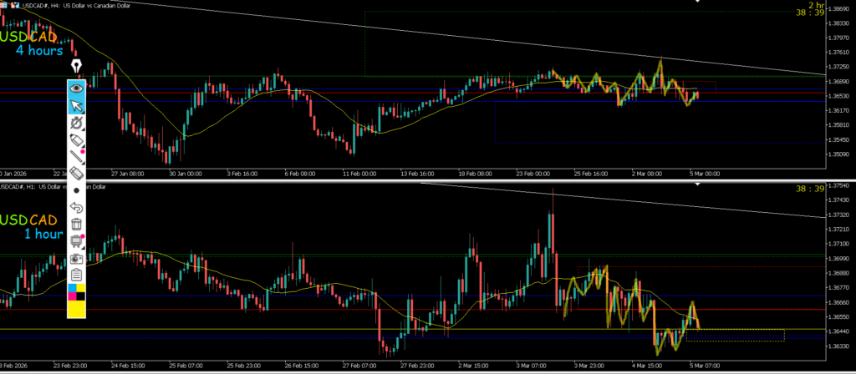Open the clipboard notes icon
This screenshot has height=374, width=856.
click(x=77, y=275)
